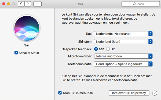Viewport: 161px width, 100px height.
Task: Open the help question mark button
Action: [155, 93]
